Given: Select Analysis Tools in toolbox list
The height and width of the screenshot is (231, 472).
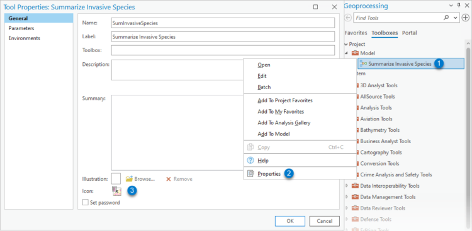Looking at the screenshot, I should (376, 108).
